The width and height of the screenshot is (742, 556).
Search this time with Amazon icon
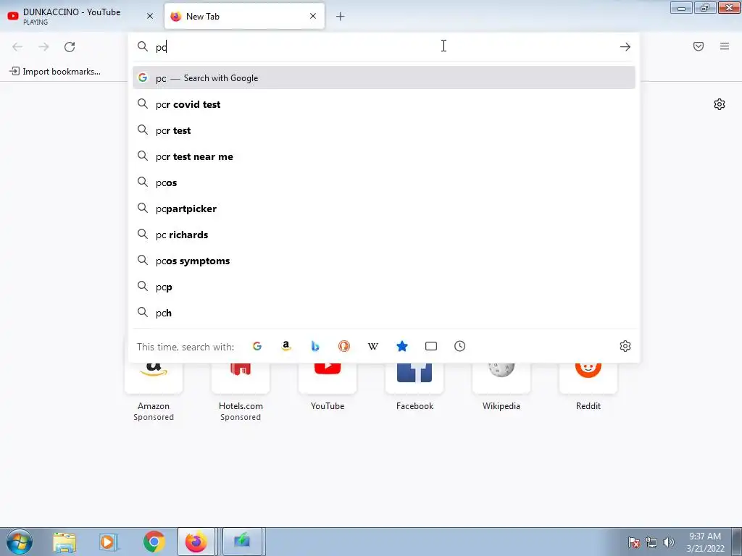[285, 346]
